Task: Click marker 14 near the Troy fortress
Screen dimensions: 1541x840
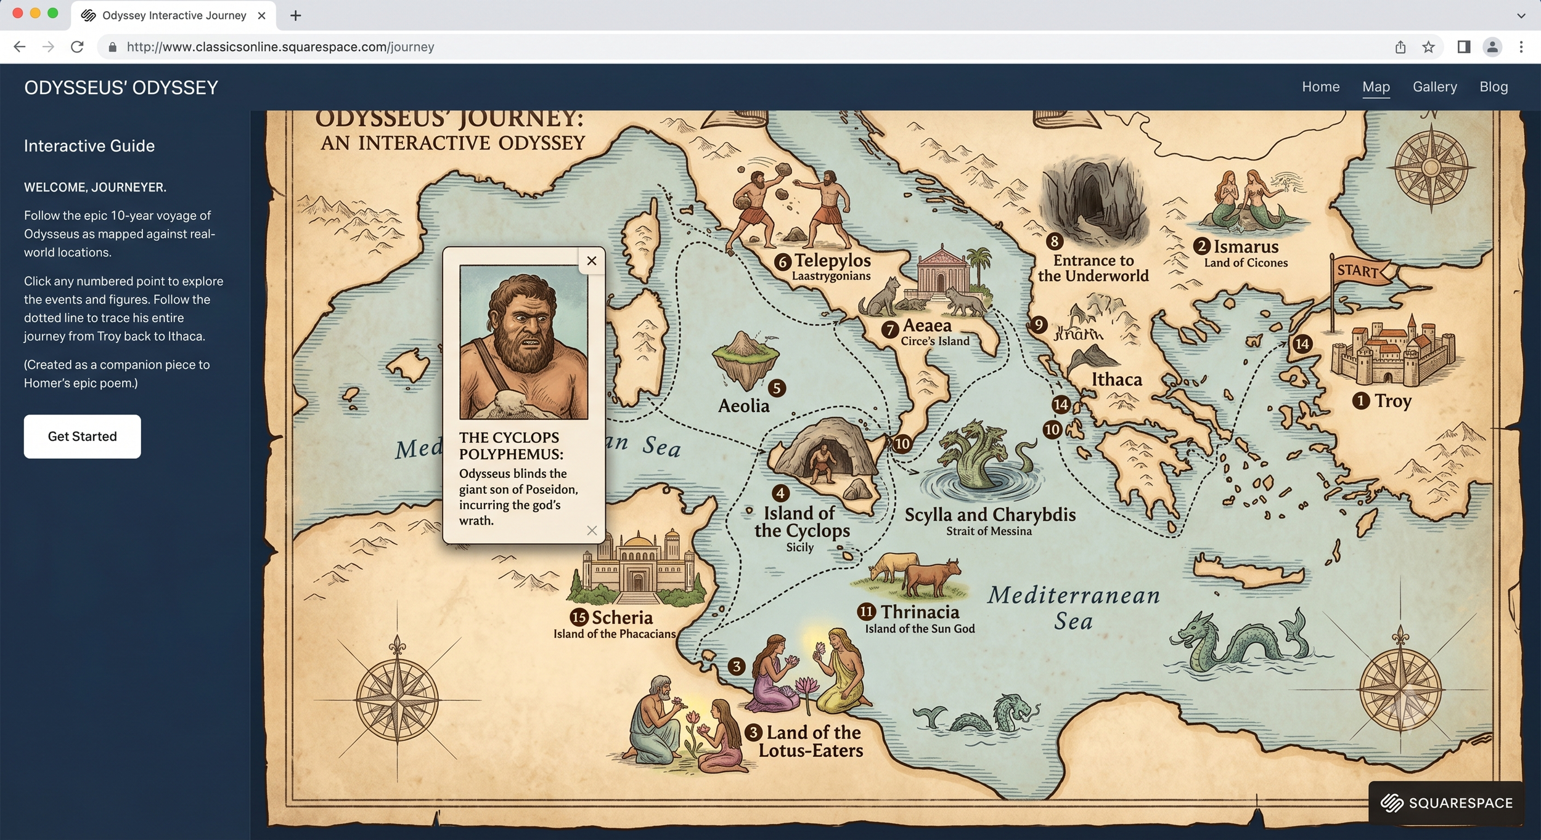Action: [1302, 344]
